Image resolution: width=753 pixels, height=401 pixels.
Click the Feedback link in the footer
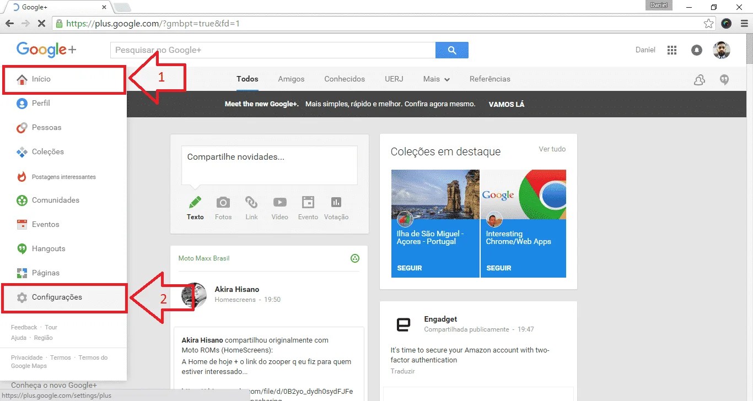click(24, 327)
